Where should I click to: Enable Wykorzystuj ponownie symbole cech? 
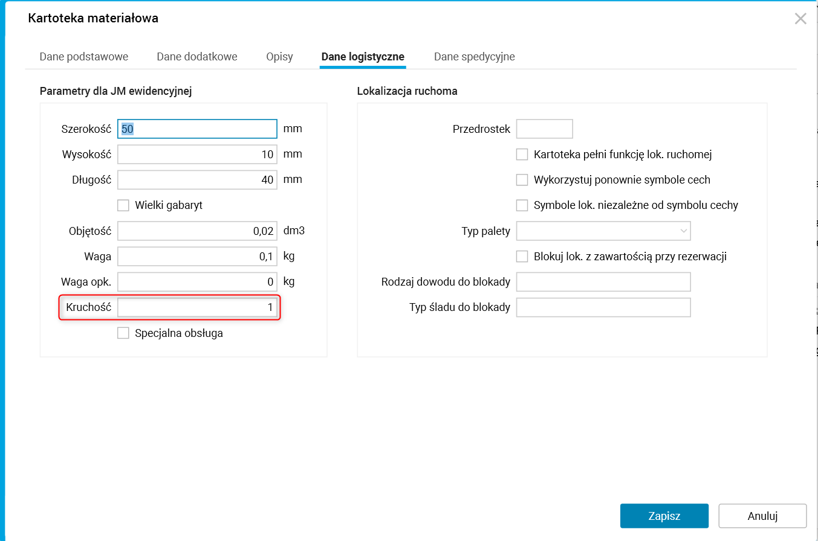(522, 180)
